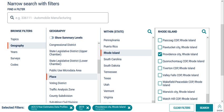
Task: Click the Clear Filters button
Action: point(182,108)
